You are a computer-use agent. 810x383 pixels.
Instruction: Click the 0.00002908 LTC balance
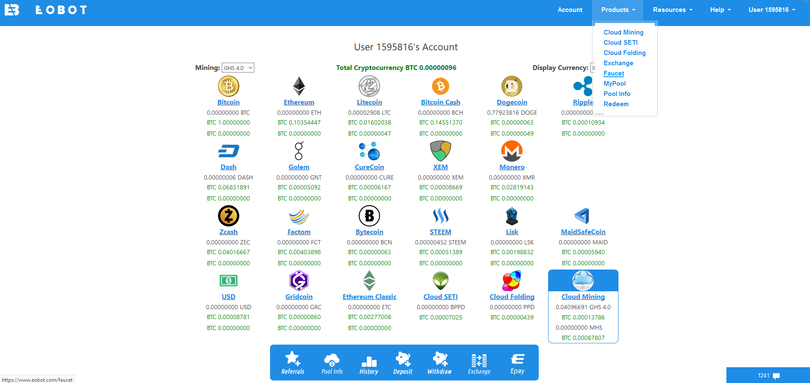(x=369, y=113)
